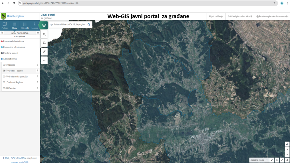This screenshot has width=290, height=163.
Task: Click the home extent icon
Action: (x=287, y=160)
